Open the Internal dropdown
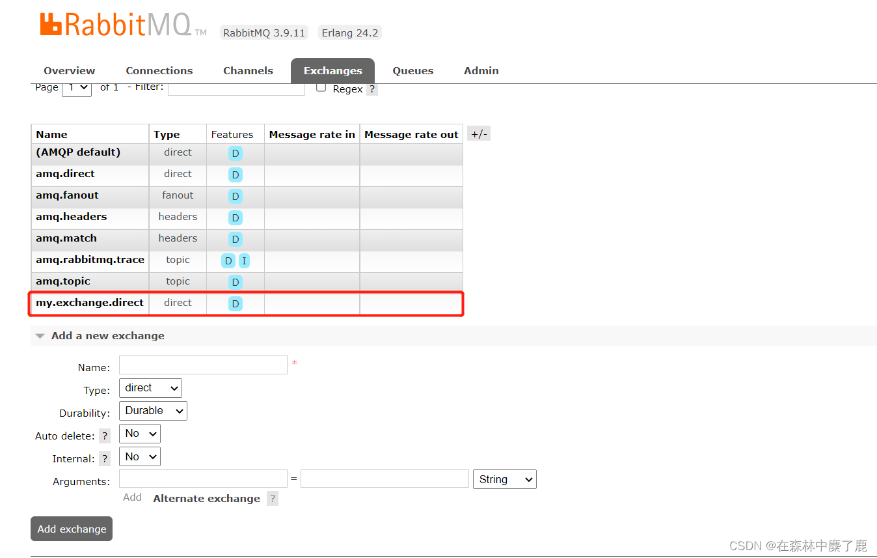The image size is (877, 558). pyautogui.click(x=140, y=457)
